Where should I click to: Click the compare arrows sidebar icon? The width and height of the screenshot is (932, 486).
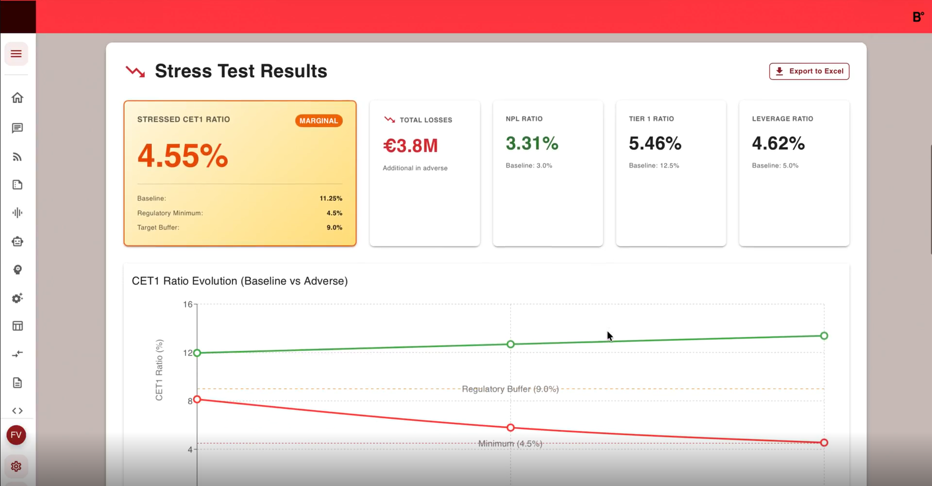pyautogui.click(x=17, y=354)
